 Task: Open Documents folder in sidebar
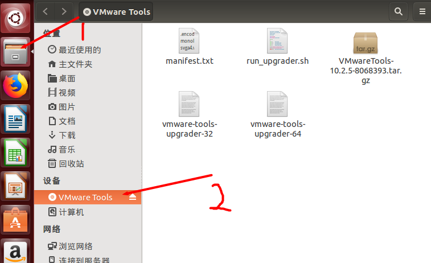click(88, 121)
